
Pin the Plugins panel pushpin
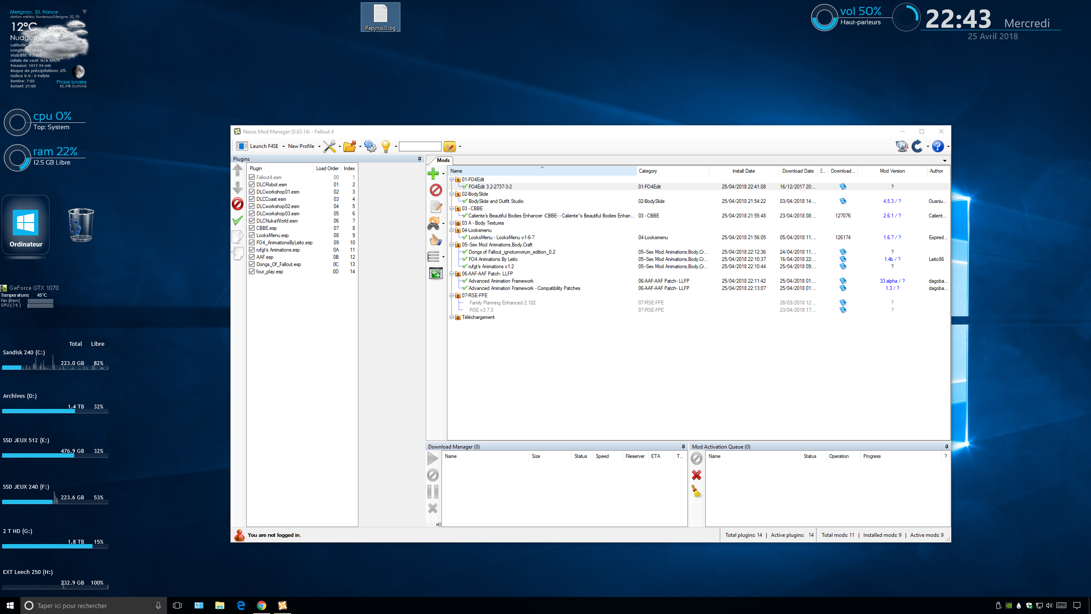point(419,159)
